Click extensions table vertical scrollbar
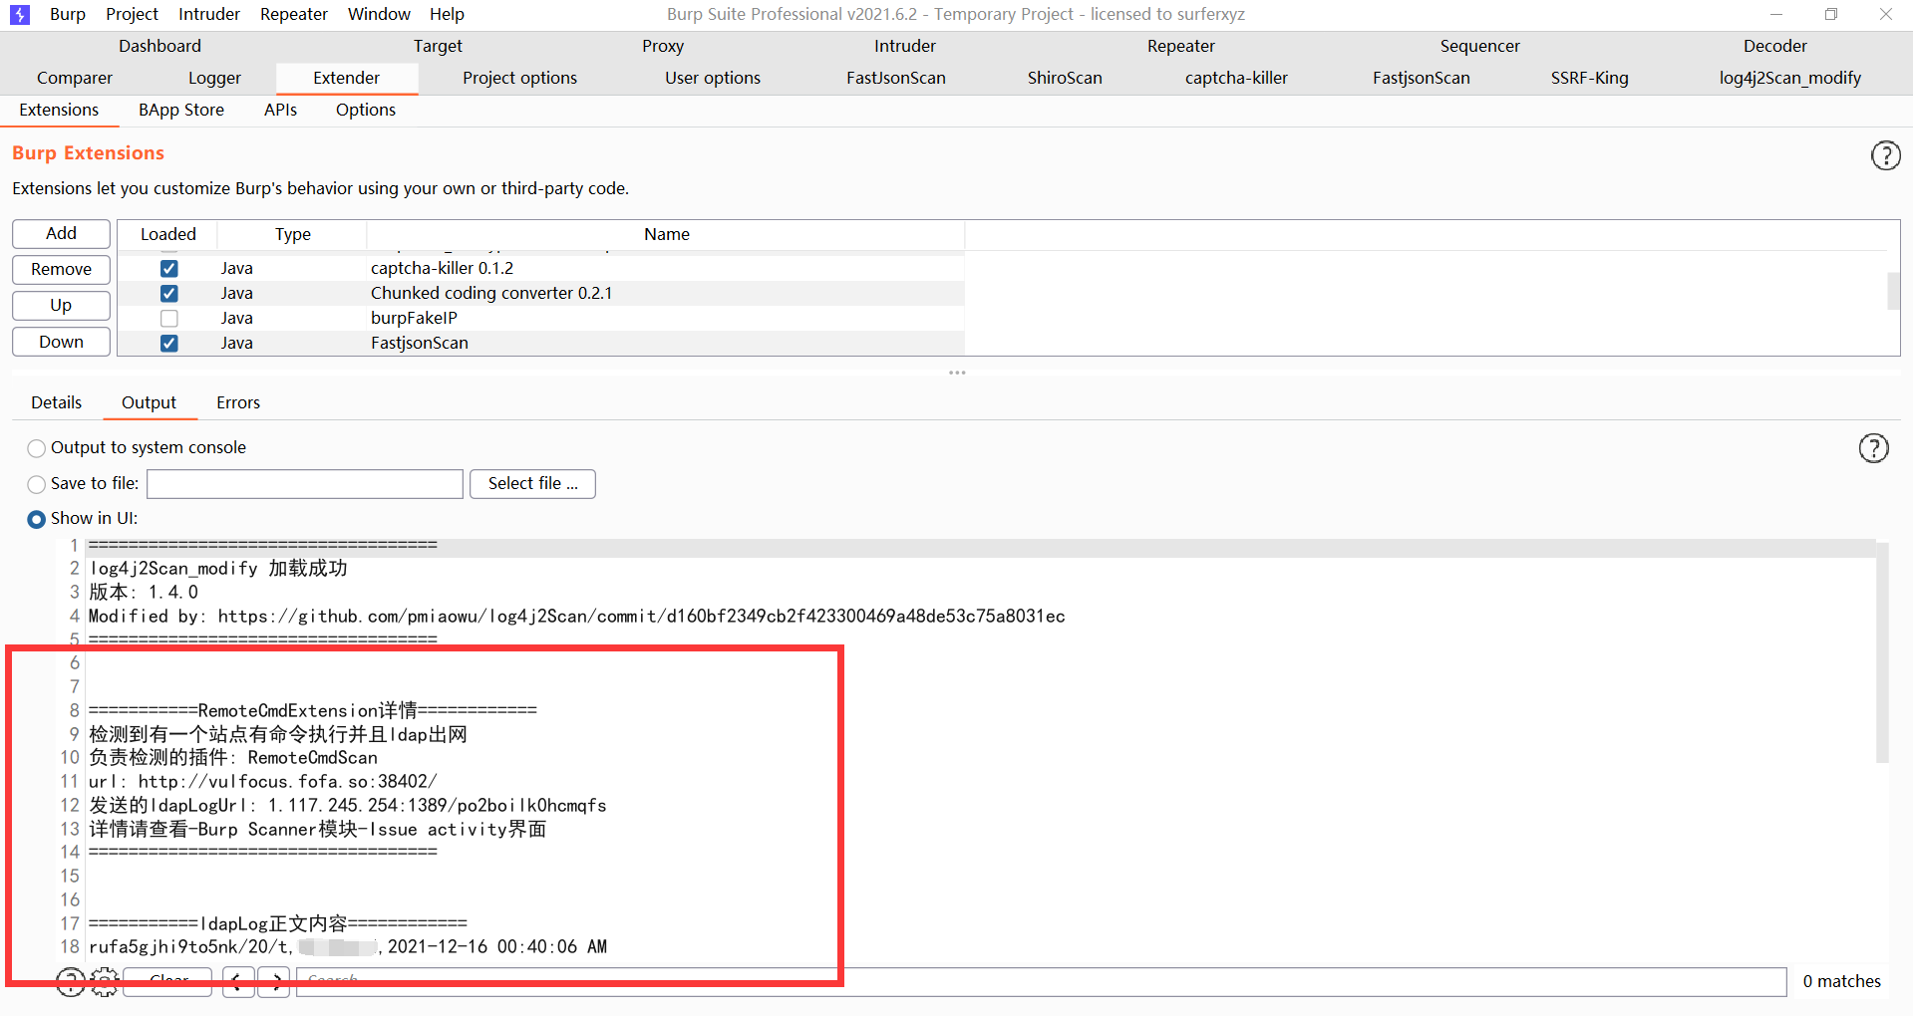 tap(1893, 292)
